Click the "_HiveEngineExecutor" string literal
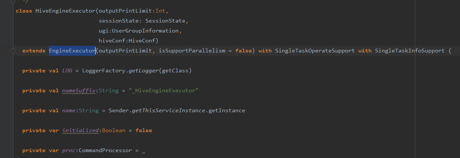Screen dimensions: 460x158 (163, 90)
